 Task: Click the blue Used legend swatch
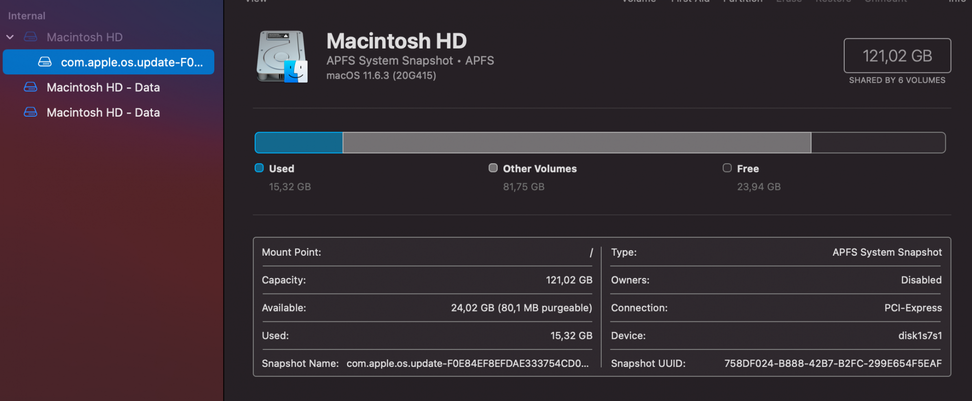pyautogui.click(x=259, y=168)
